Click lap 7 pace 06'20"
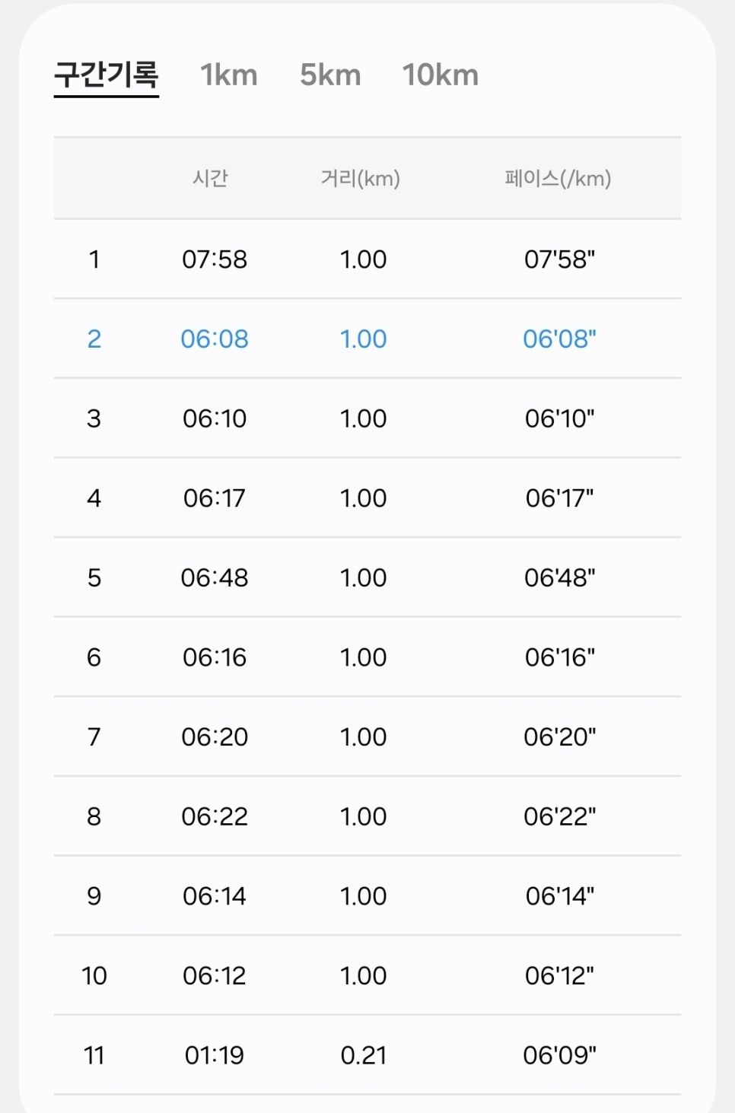The width and height of the screenshot is (735, 1113). tap(560, 736)
